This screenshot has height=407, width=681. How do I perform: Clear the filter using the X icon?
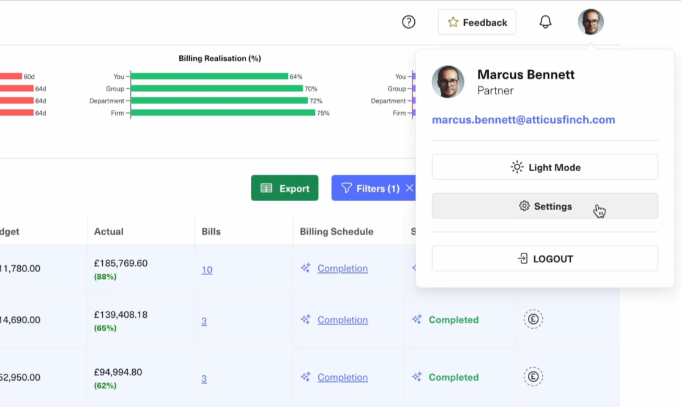[409, 188]
